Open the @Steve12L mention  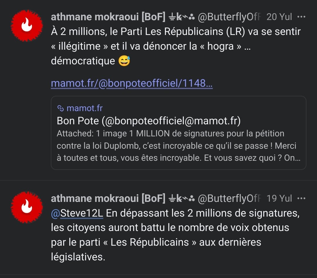pyautogui.click(x=77, y=213)
